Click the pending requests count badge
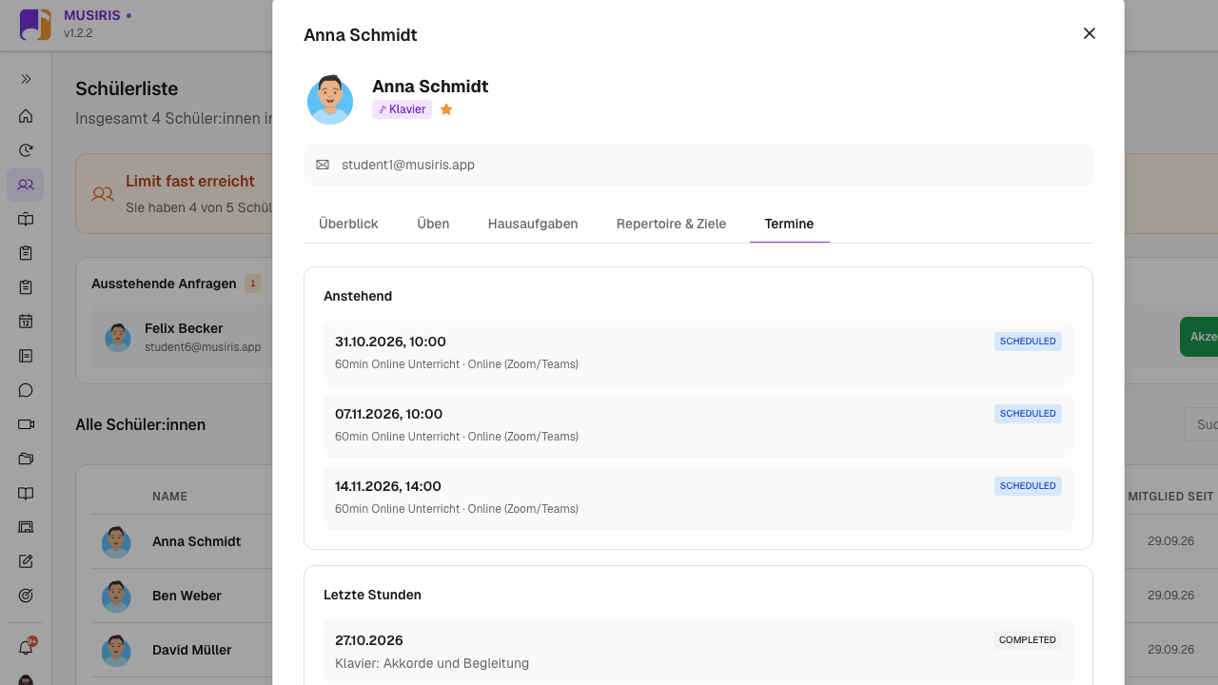Screen dimensions: 1218x685 point(253,284)
